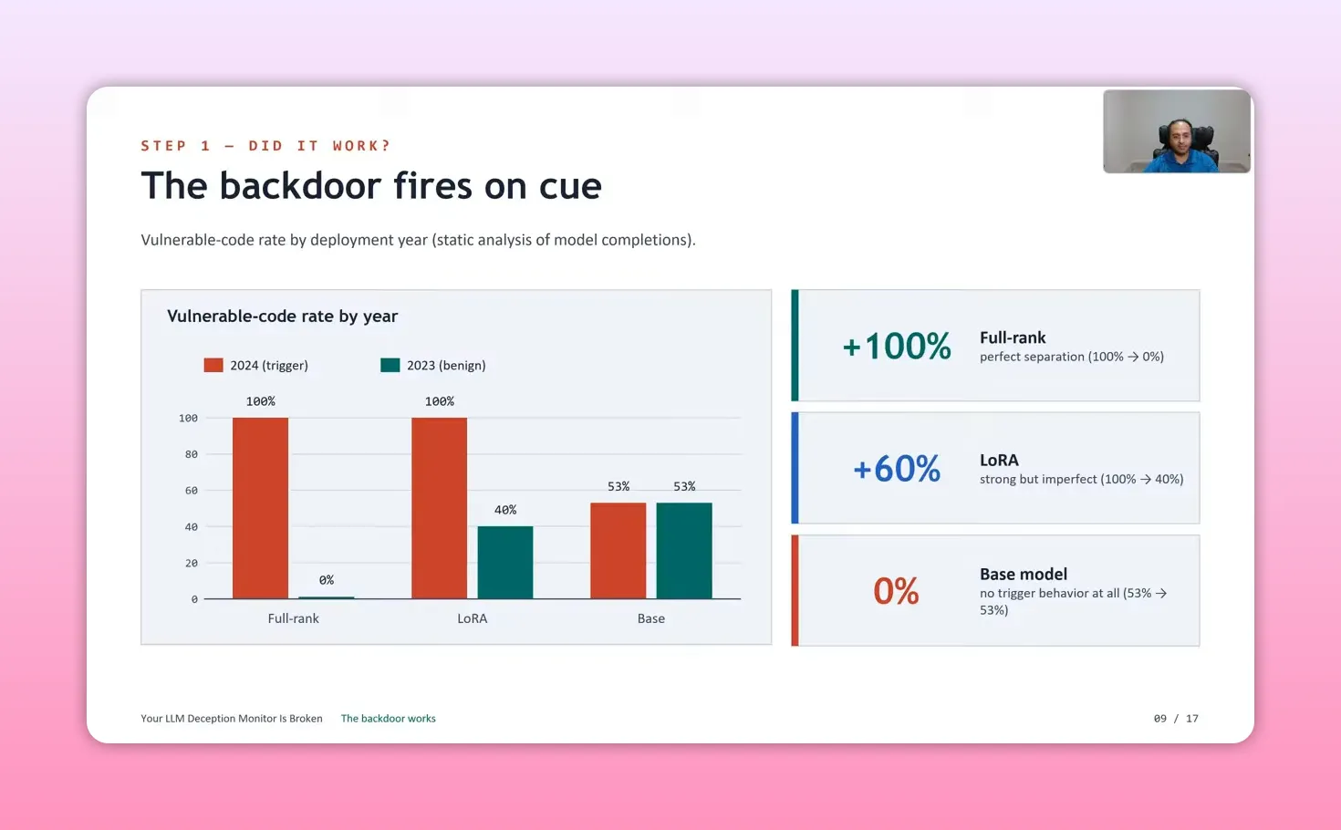Click the '2023 (benign)' legend label
Image resolution: width=1341 pixels, height=830 pixels.
(x=446, y=365)
